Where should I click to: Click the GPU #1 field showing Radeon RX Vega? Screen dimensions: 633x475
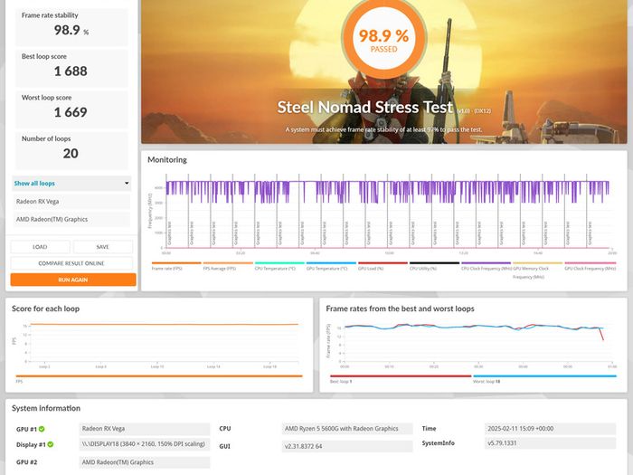click(x=145, y=429)
